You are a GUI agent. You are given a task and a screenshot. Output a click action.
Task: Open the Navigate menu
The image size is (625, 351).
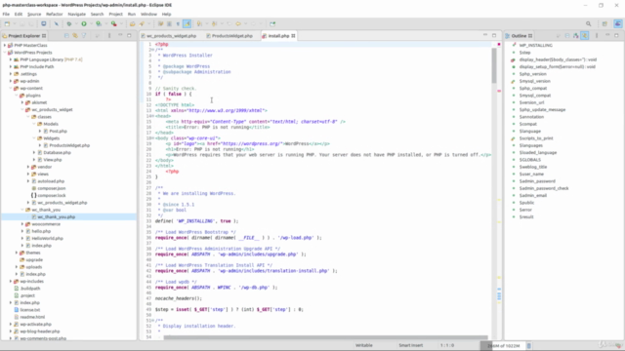click(x=76, y=14)
